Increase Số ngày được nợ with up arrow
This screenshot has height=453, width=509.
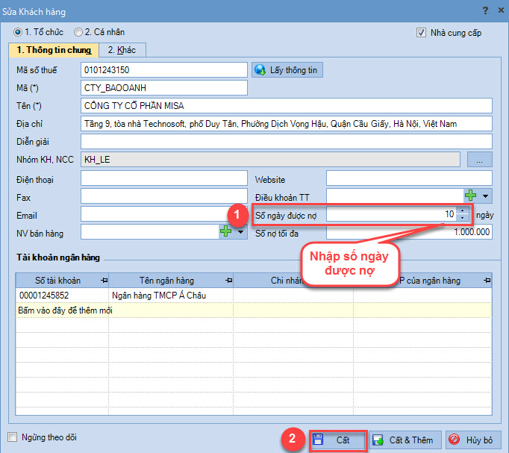(462, 210)
